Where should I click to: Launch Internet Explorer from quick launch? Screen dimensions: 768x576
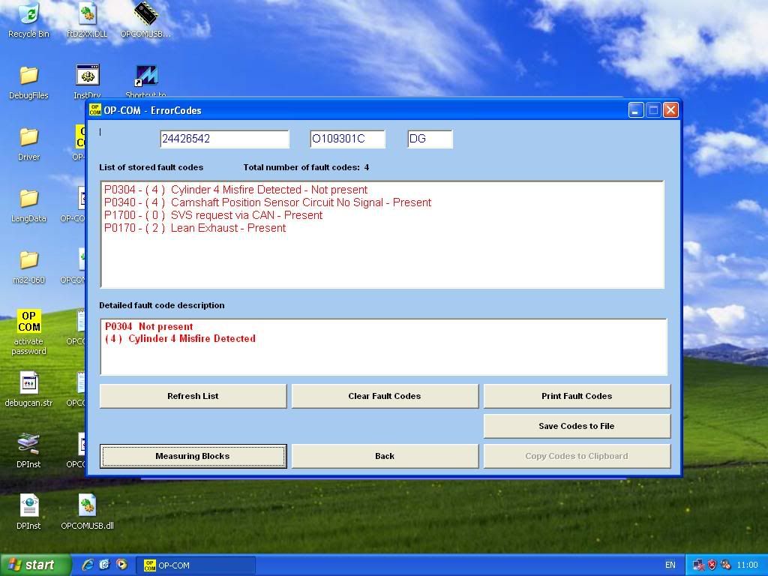click(88, 565)
